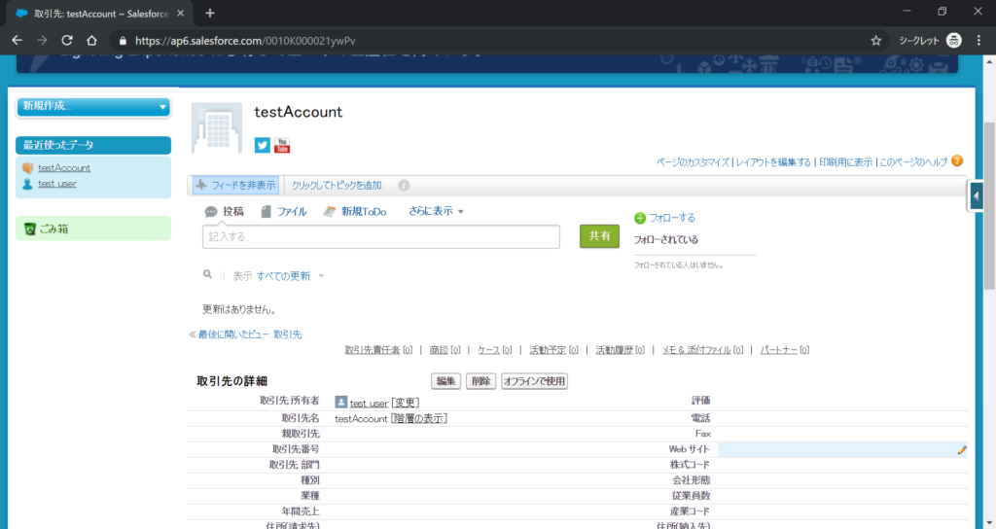This screenshot has height=529, width=996.
Task: Click the help question mark icon
Action: click(x=957, y=160)
